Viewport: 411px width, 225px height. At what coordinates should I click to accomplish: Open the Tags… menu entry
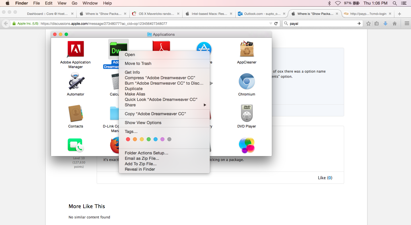(164, 132)
